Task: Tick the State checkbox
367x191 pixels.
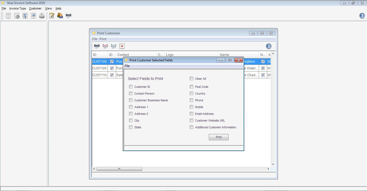Action: point(131,127)
